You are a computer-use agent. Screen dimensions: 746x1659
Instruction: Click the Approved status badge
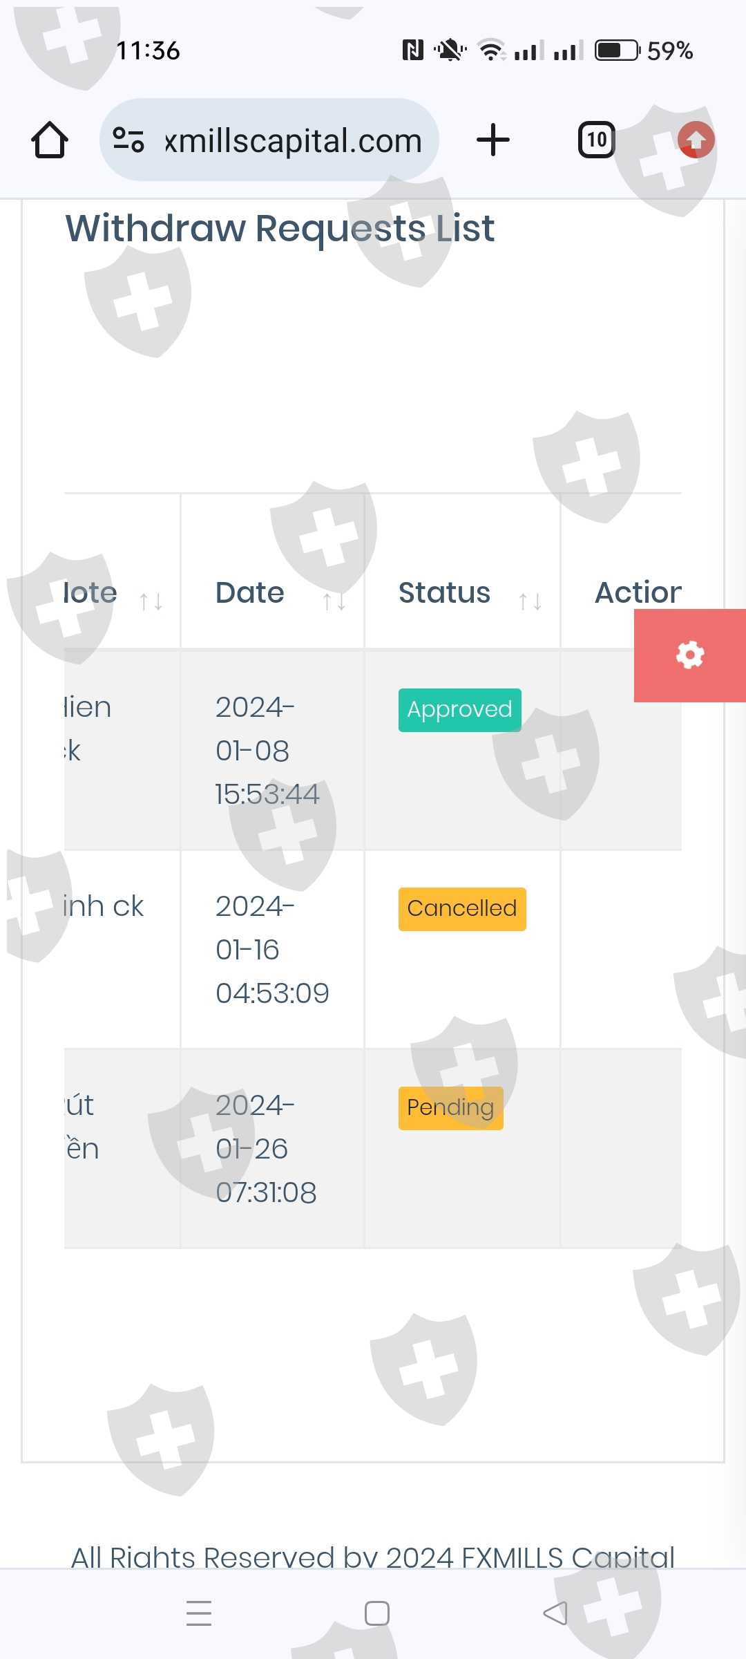click(x=459, y=710)
